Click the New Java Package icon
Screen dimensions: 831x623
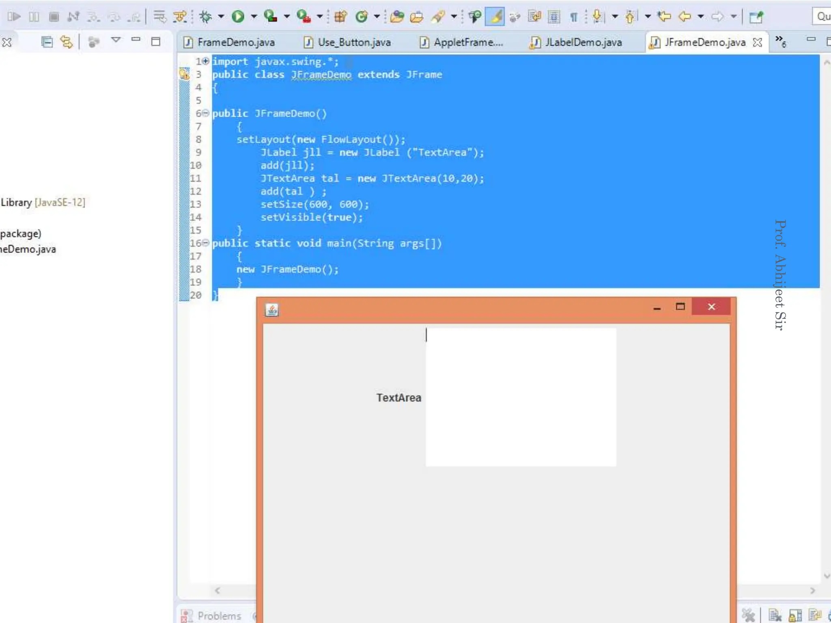[340, 17]
